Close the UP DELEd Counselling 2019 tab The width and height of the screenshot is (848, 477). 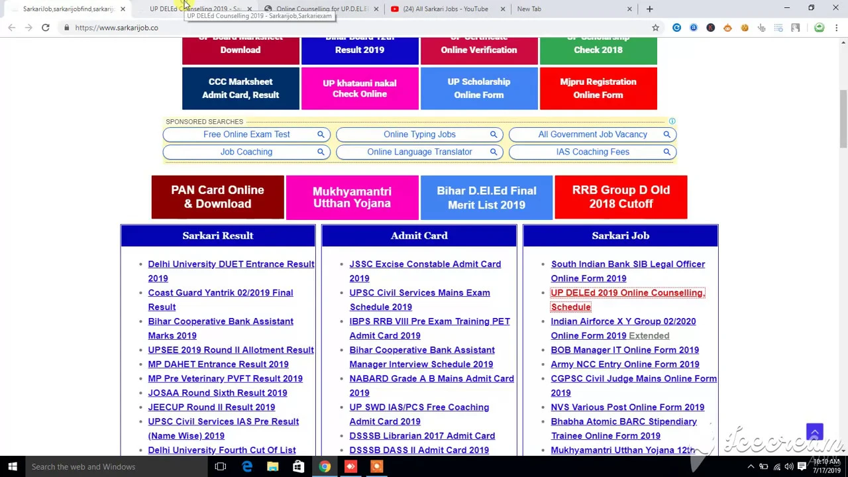click(x=249, y=9)
